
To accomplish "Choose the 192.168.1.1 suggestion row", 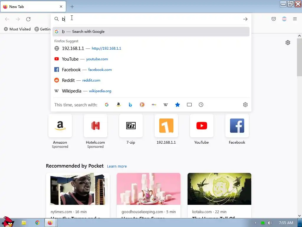I will click(x=151, y=48).
